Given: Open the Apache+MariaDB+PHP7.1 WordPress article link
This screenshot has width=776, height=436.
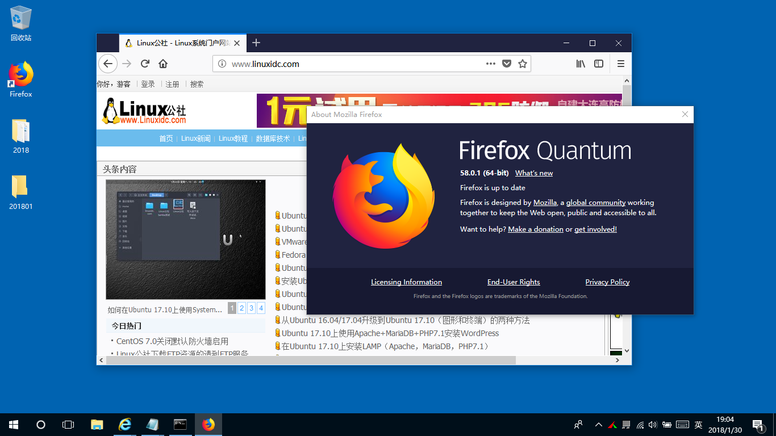Looking at the screenshot, I should [390, 333].
